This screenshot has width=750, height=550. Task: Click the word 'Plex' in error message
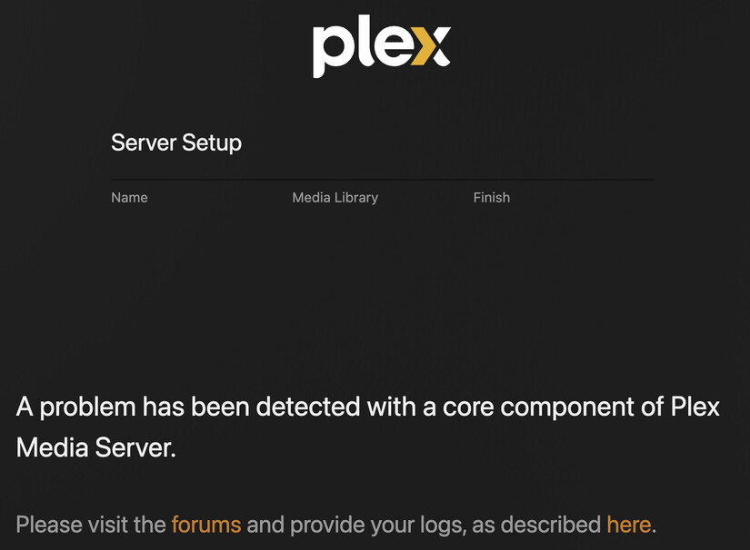click(695, 407)
